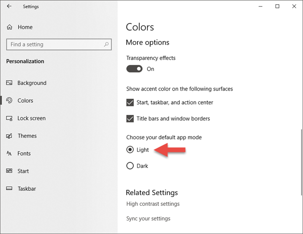The image size is (303, 234).
Task: Click 'Show accent color on the following surfaces'
Action: click(180, 89)
